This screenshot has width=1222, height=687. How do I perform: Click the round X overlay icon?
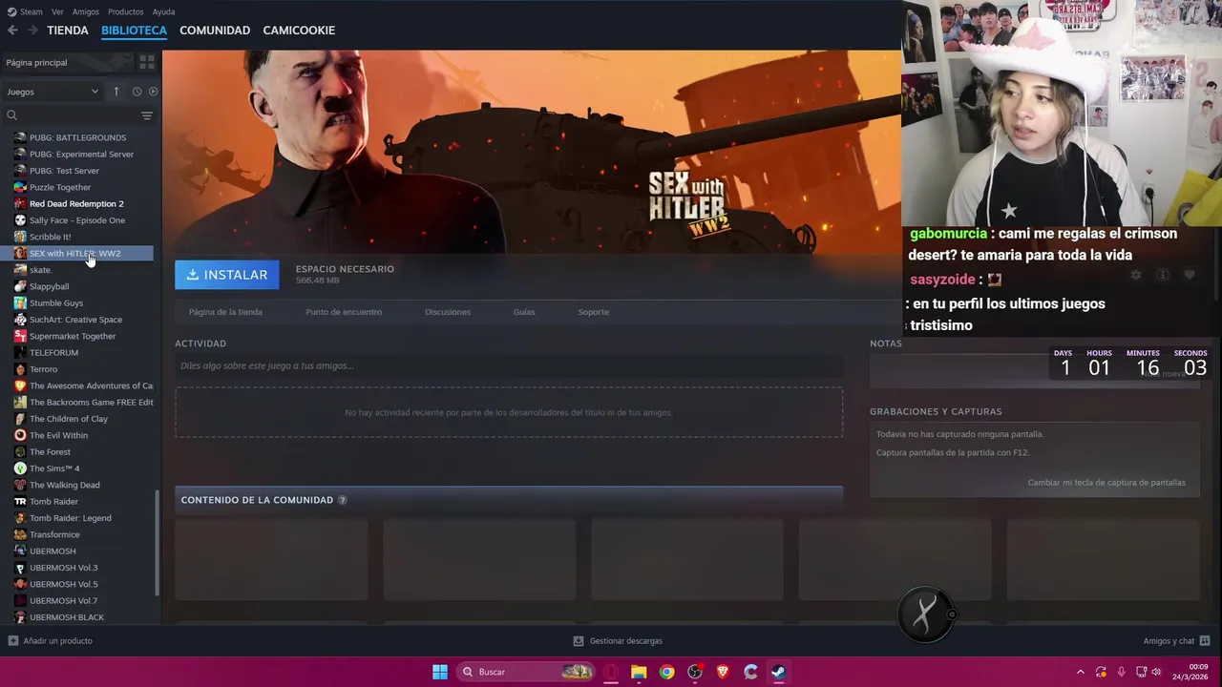click(x=924, y=614)
